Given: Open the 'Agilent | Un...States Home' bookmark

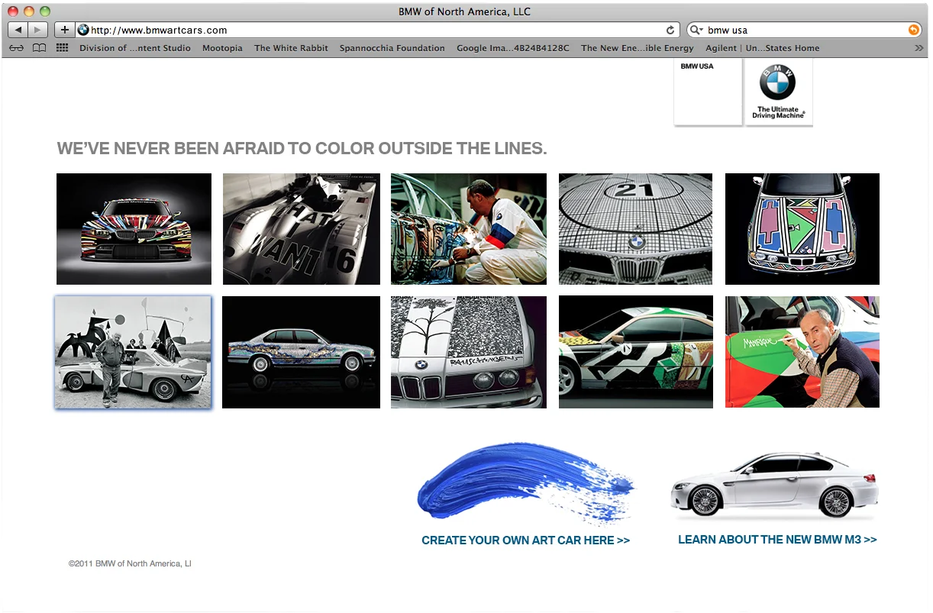Looking at the screenshot, I should [x=762, y=48].
